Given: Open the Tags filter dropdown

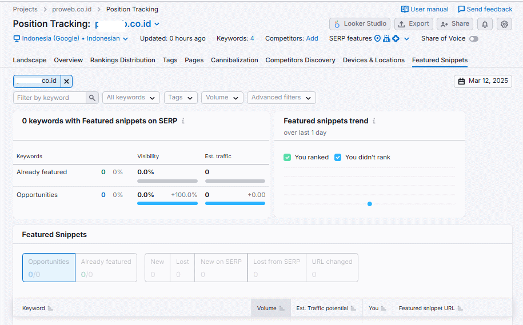Looking at the screenshot, I should 181,98.
